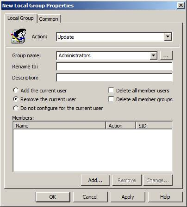
Task: Click the Rename to text field
Action: (x=114, y=67)
